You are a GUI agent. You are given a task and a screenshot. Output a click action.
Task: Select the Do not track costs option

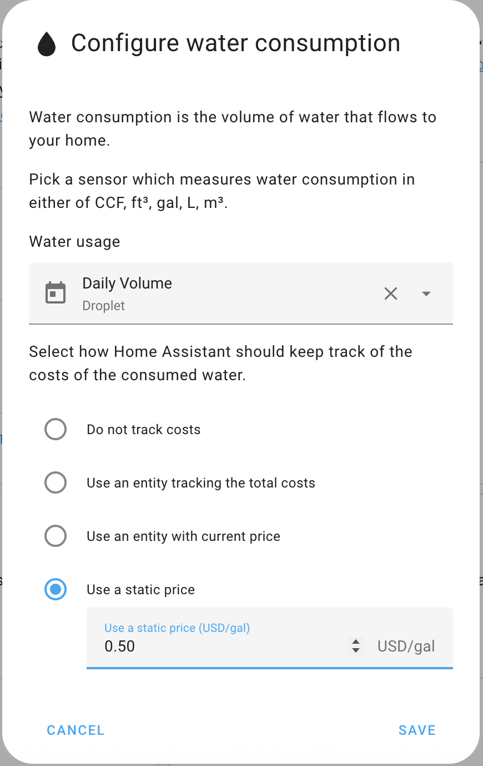56,429
